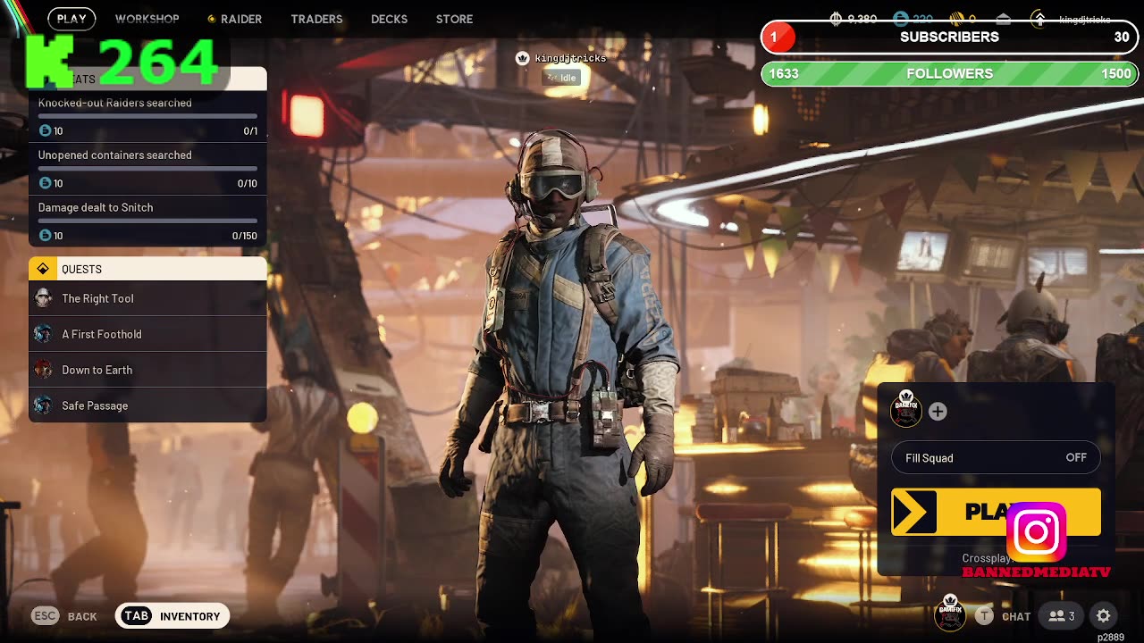Viewport: 1144px width, 643px height.
Task: Click the plus icon to invite squad member
Action: click(938, 412)
